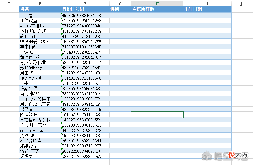Image resolution: width=253 pixels, height=165 pixels.
Task: Click the 出生日期 header cell
Action: 207,9
